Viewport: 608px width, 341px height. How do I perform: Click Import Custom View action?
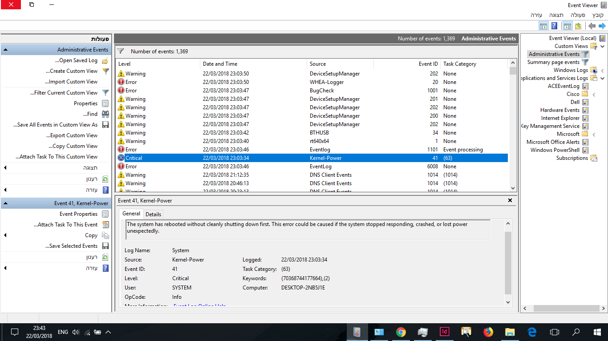point(71,82)
